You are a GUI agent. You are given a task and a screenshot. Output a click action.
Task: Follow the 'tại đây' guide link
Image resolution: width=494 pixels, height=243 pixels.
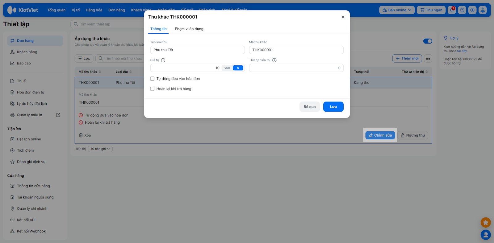click(462, 51)
